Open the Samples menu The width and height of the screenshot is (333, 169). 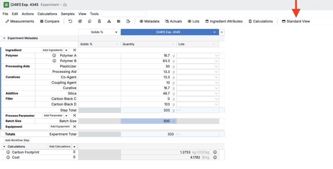click(68, 14)
